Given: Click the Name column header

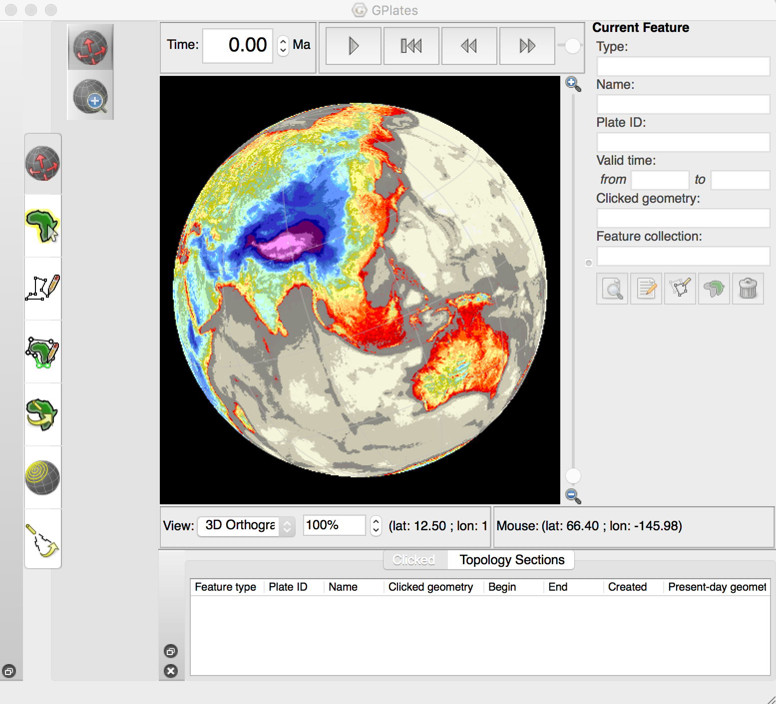Looking at the screenshot, I should click(354, 587).
